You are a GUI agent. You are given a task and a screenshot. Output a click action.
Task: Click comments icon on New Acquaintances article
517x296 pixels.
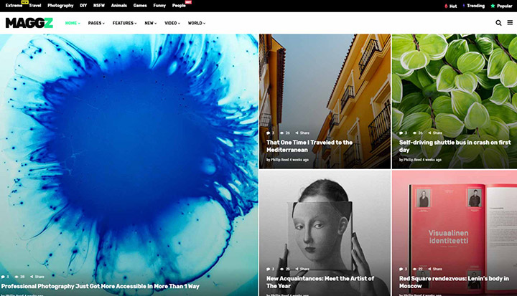tap(270, 269)
